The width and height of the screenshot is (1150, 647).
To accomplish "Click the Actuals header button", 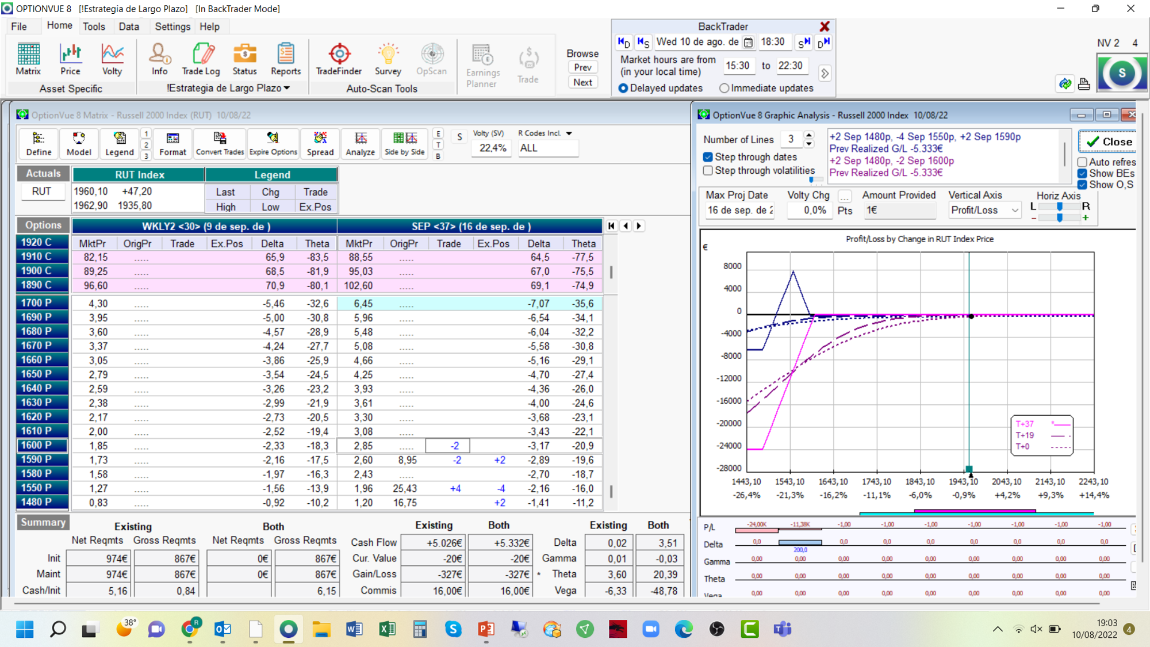I will pos(43,174).
